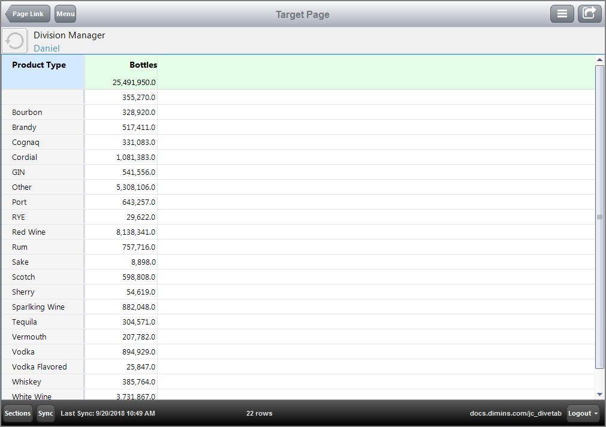The image size is (606, 427).
Task: Click the Page Link button
Action: point(28,14)
